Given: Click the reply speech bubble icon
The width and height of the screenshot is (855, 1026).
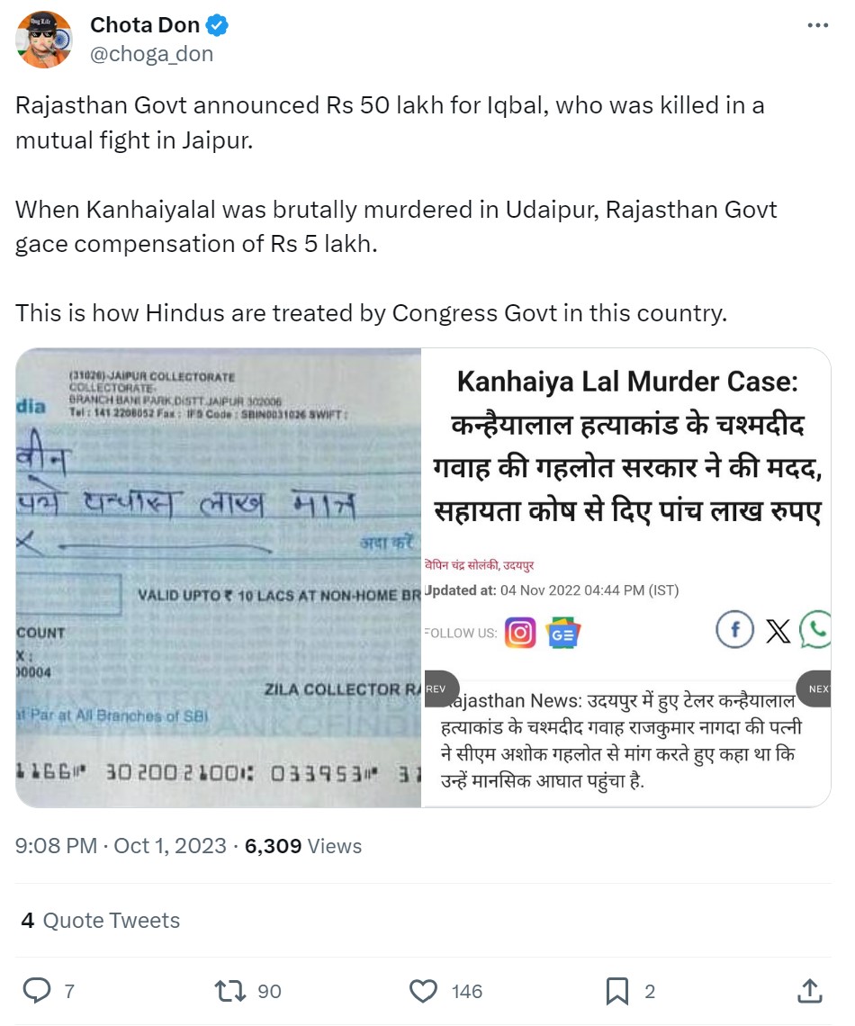Looking at the screenshot, I should point(37,991).
